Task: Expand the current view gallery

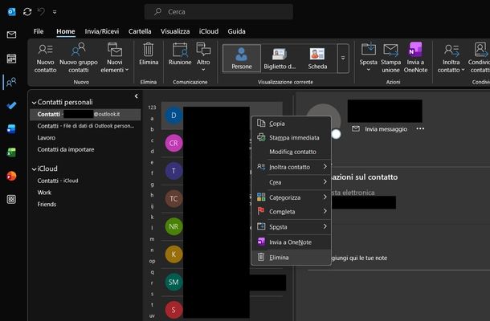Action: 343,59
